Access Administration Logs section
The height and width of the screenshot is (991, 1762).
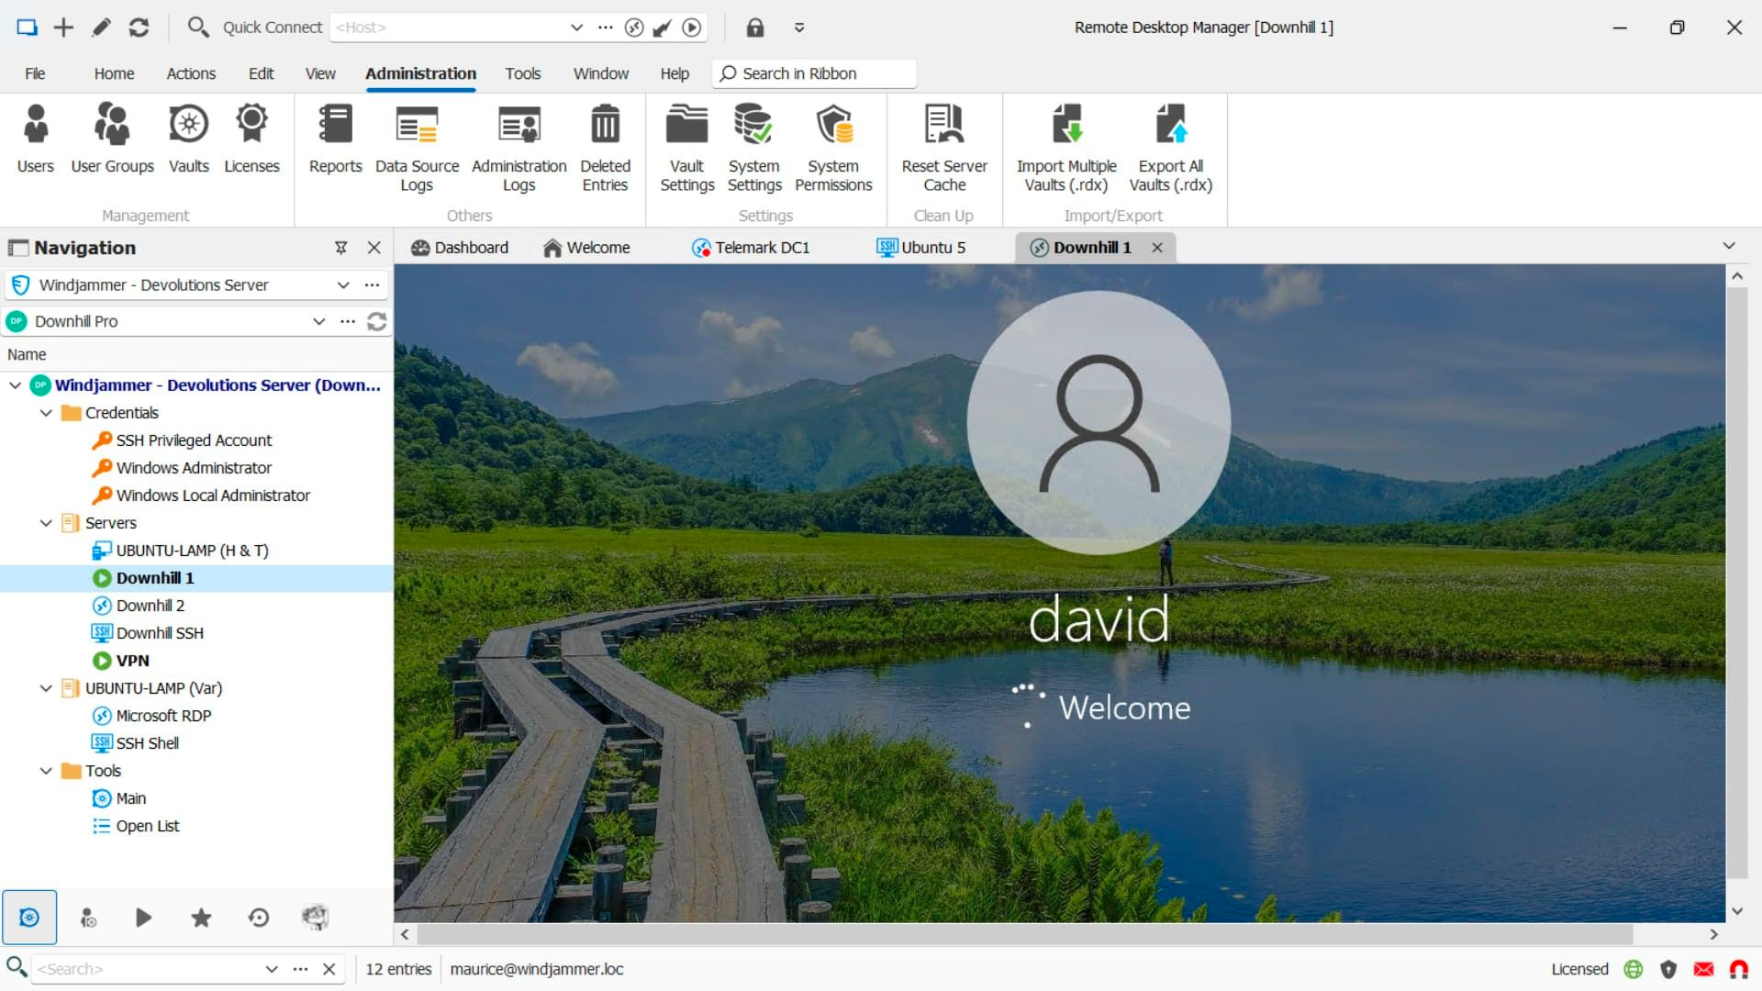point(518,145)
